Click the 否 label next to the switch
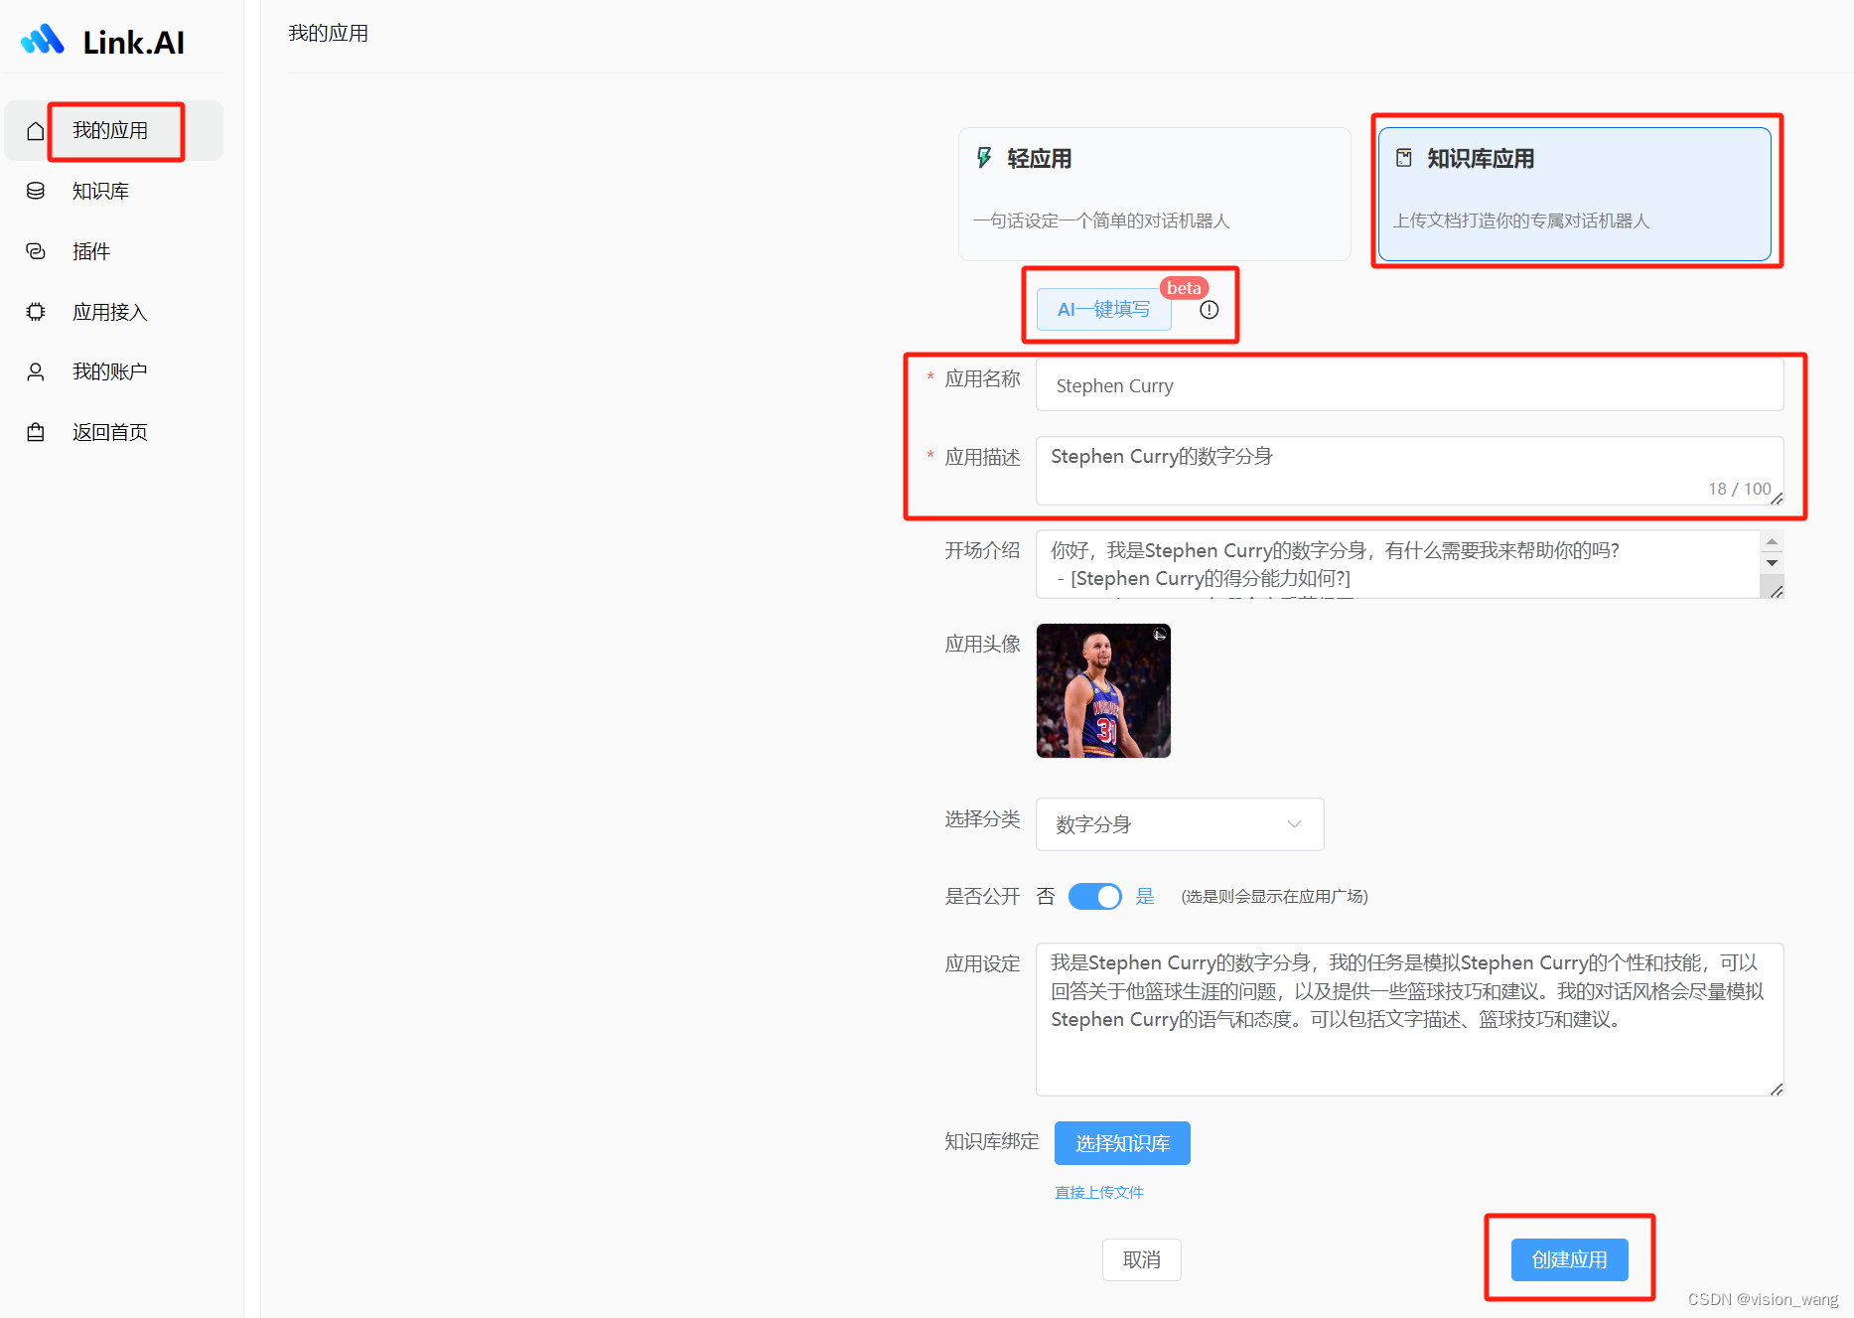Viewport: 1854px width, 1318px height. pyautogui.click(x=1046, y=896)
